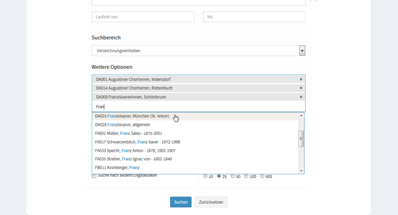Choose 500 results per page

click(262, 176)
